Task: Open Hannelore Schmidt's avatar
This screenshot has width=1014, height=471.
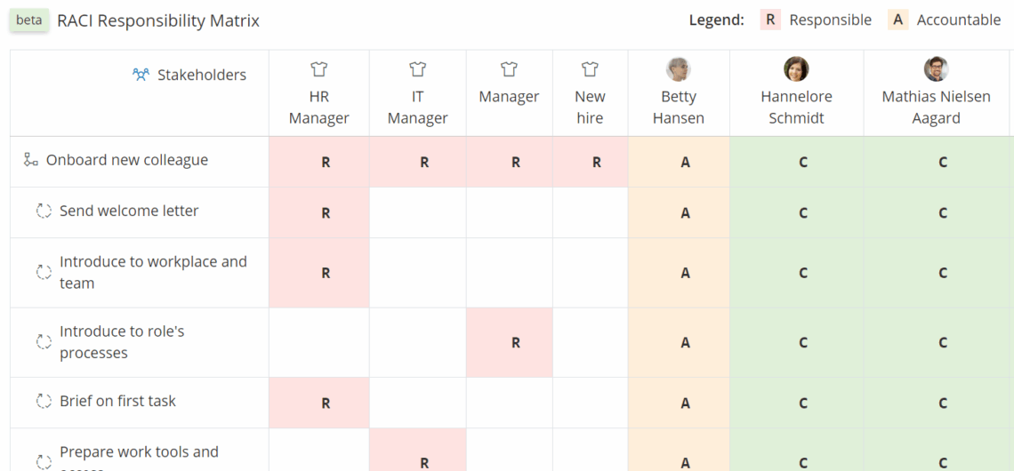Action: tap(796, 69)
